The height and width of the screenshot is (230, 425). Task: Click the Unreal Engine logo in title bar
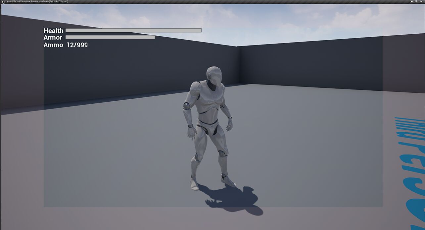tap(3, 2)
